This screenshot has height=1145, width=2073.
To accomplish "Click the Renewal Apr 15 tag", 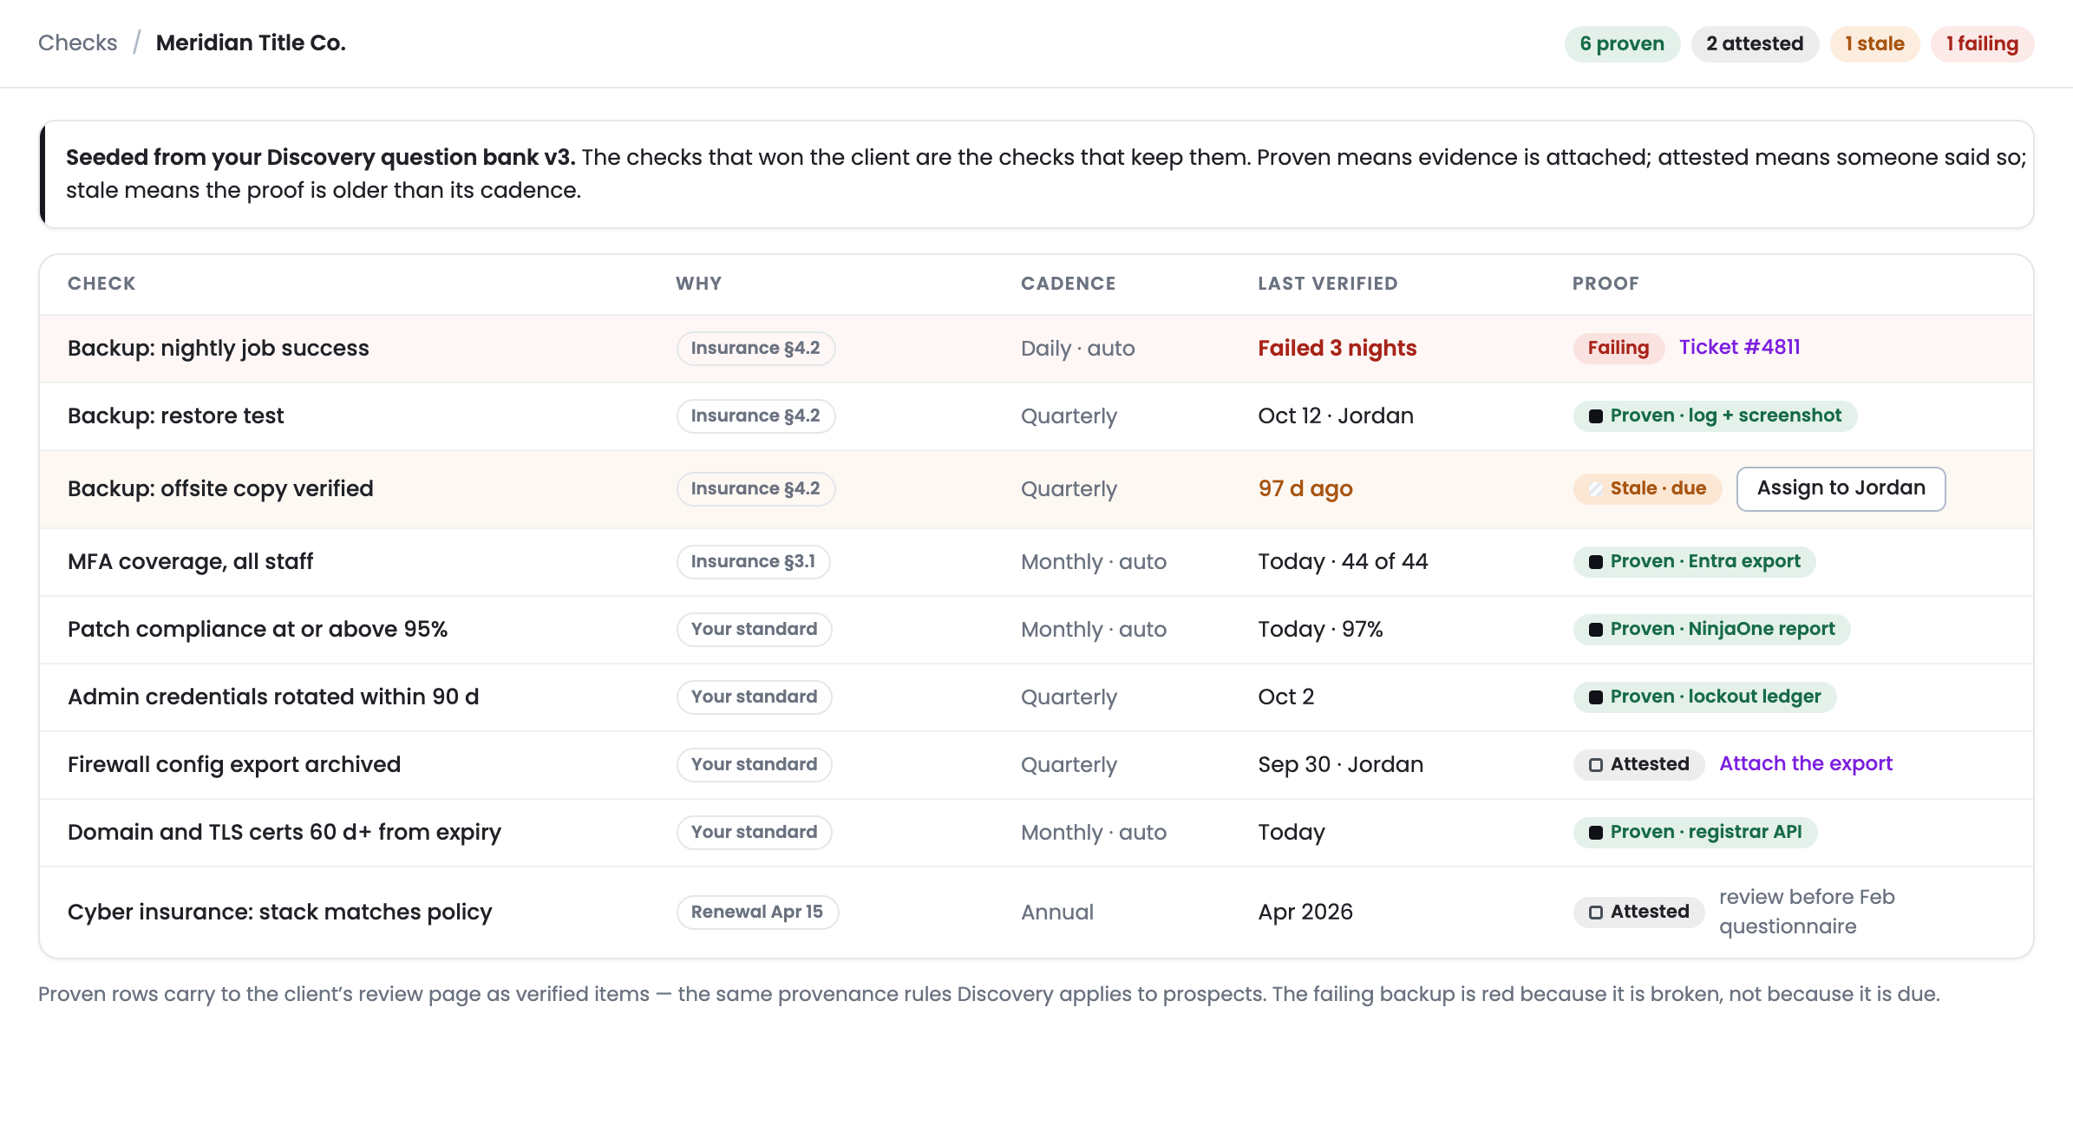I will pos(757,912).
